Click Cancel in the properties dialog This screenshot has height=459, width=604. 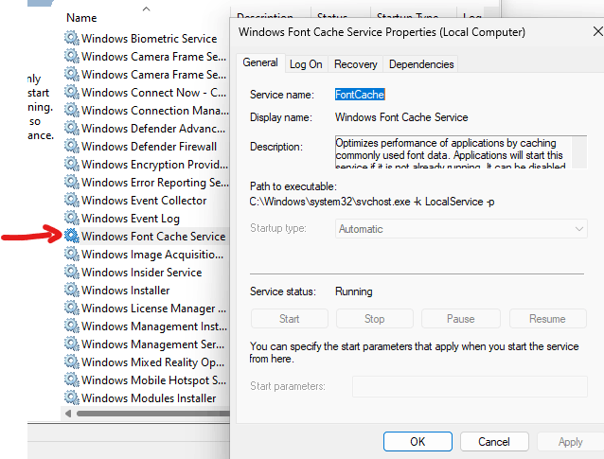[x=494, y=441]
